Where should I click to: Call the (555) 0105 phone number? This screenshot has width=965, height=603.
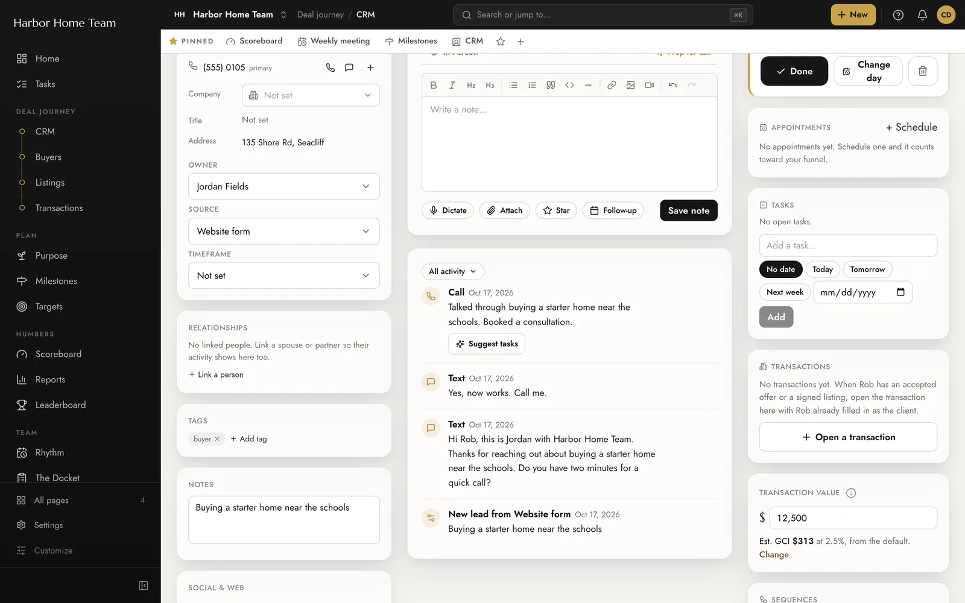coord(330,68)
